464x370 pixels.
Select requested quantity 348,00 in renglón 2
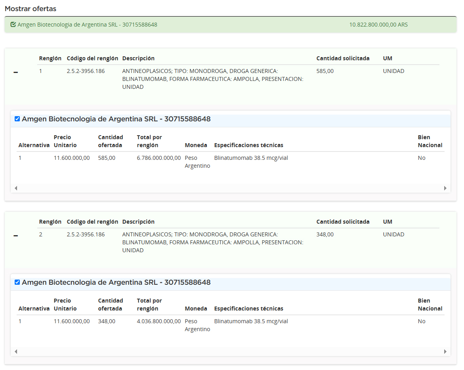coord(325,234)
